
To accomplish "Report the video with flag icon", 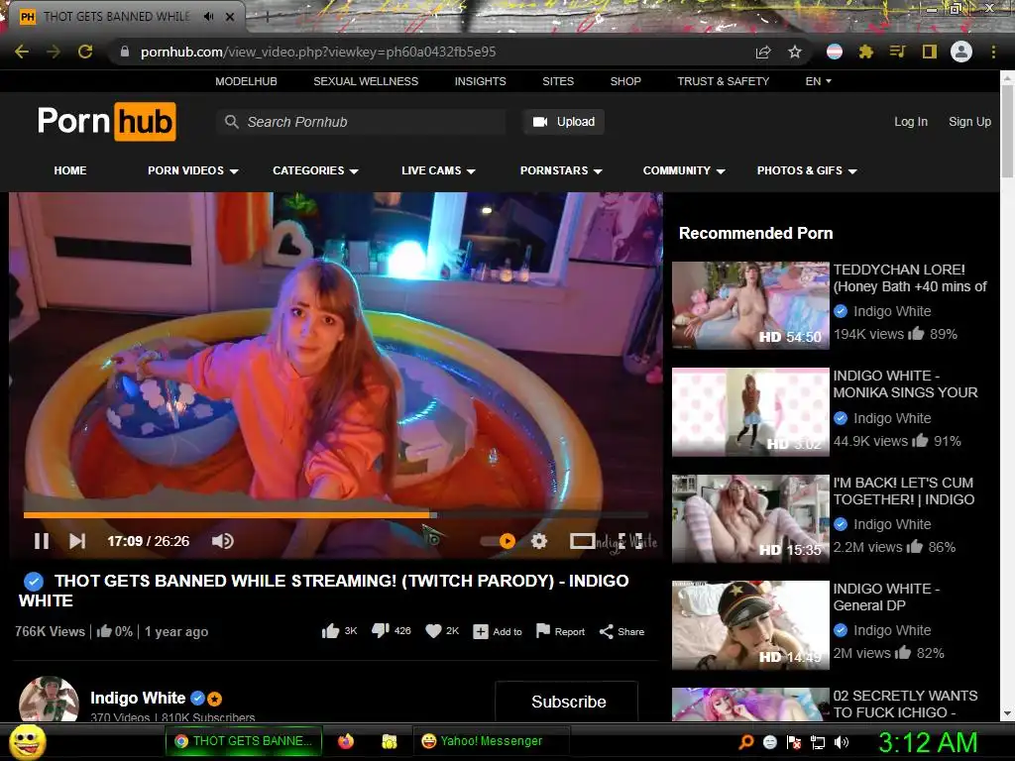I will 560,631.
